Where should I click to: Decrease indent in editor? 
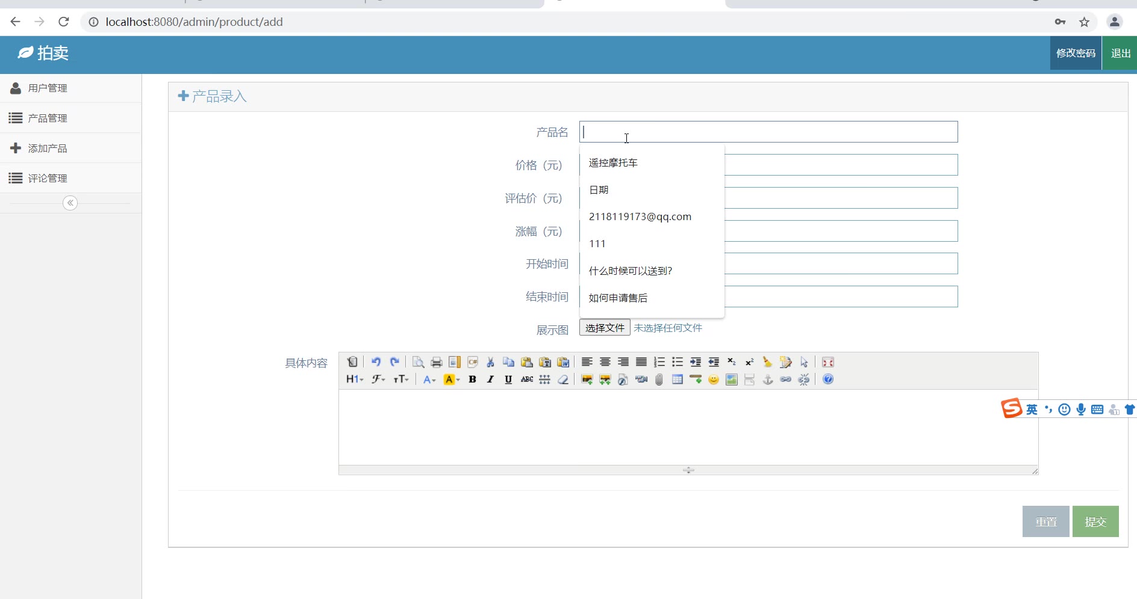(x=714, y=362)
